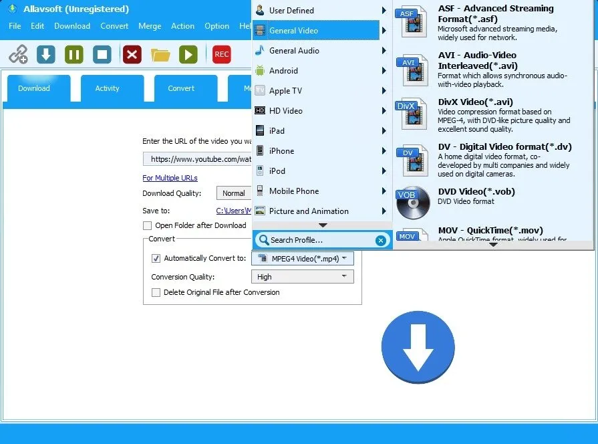The height and width of the screenshot is (444, 598).
Task: Open MPEG4 Video(*.mp4) format dropdown
Action: [x=303, y=259]
